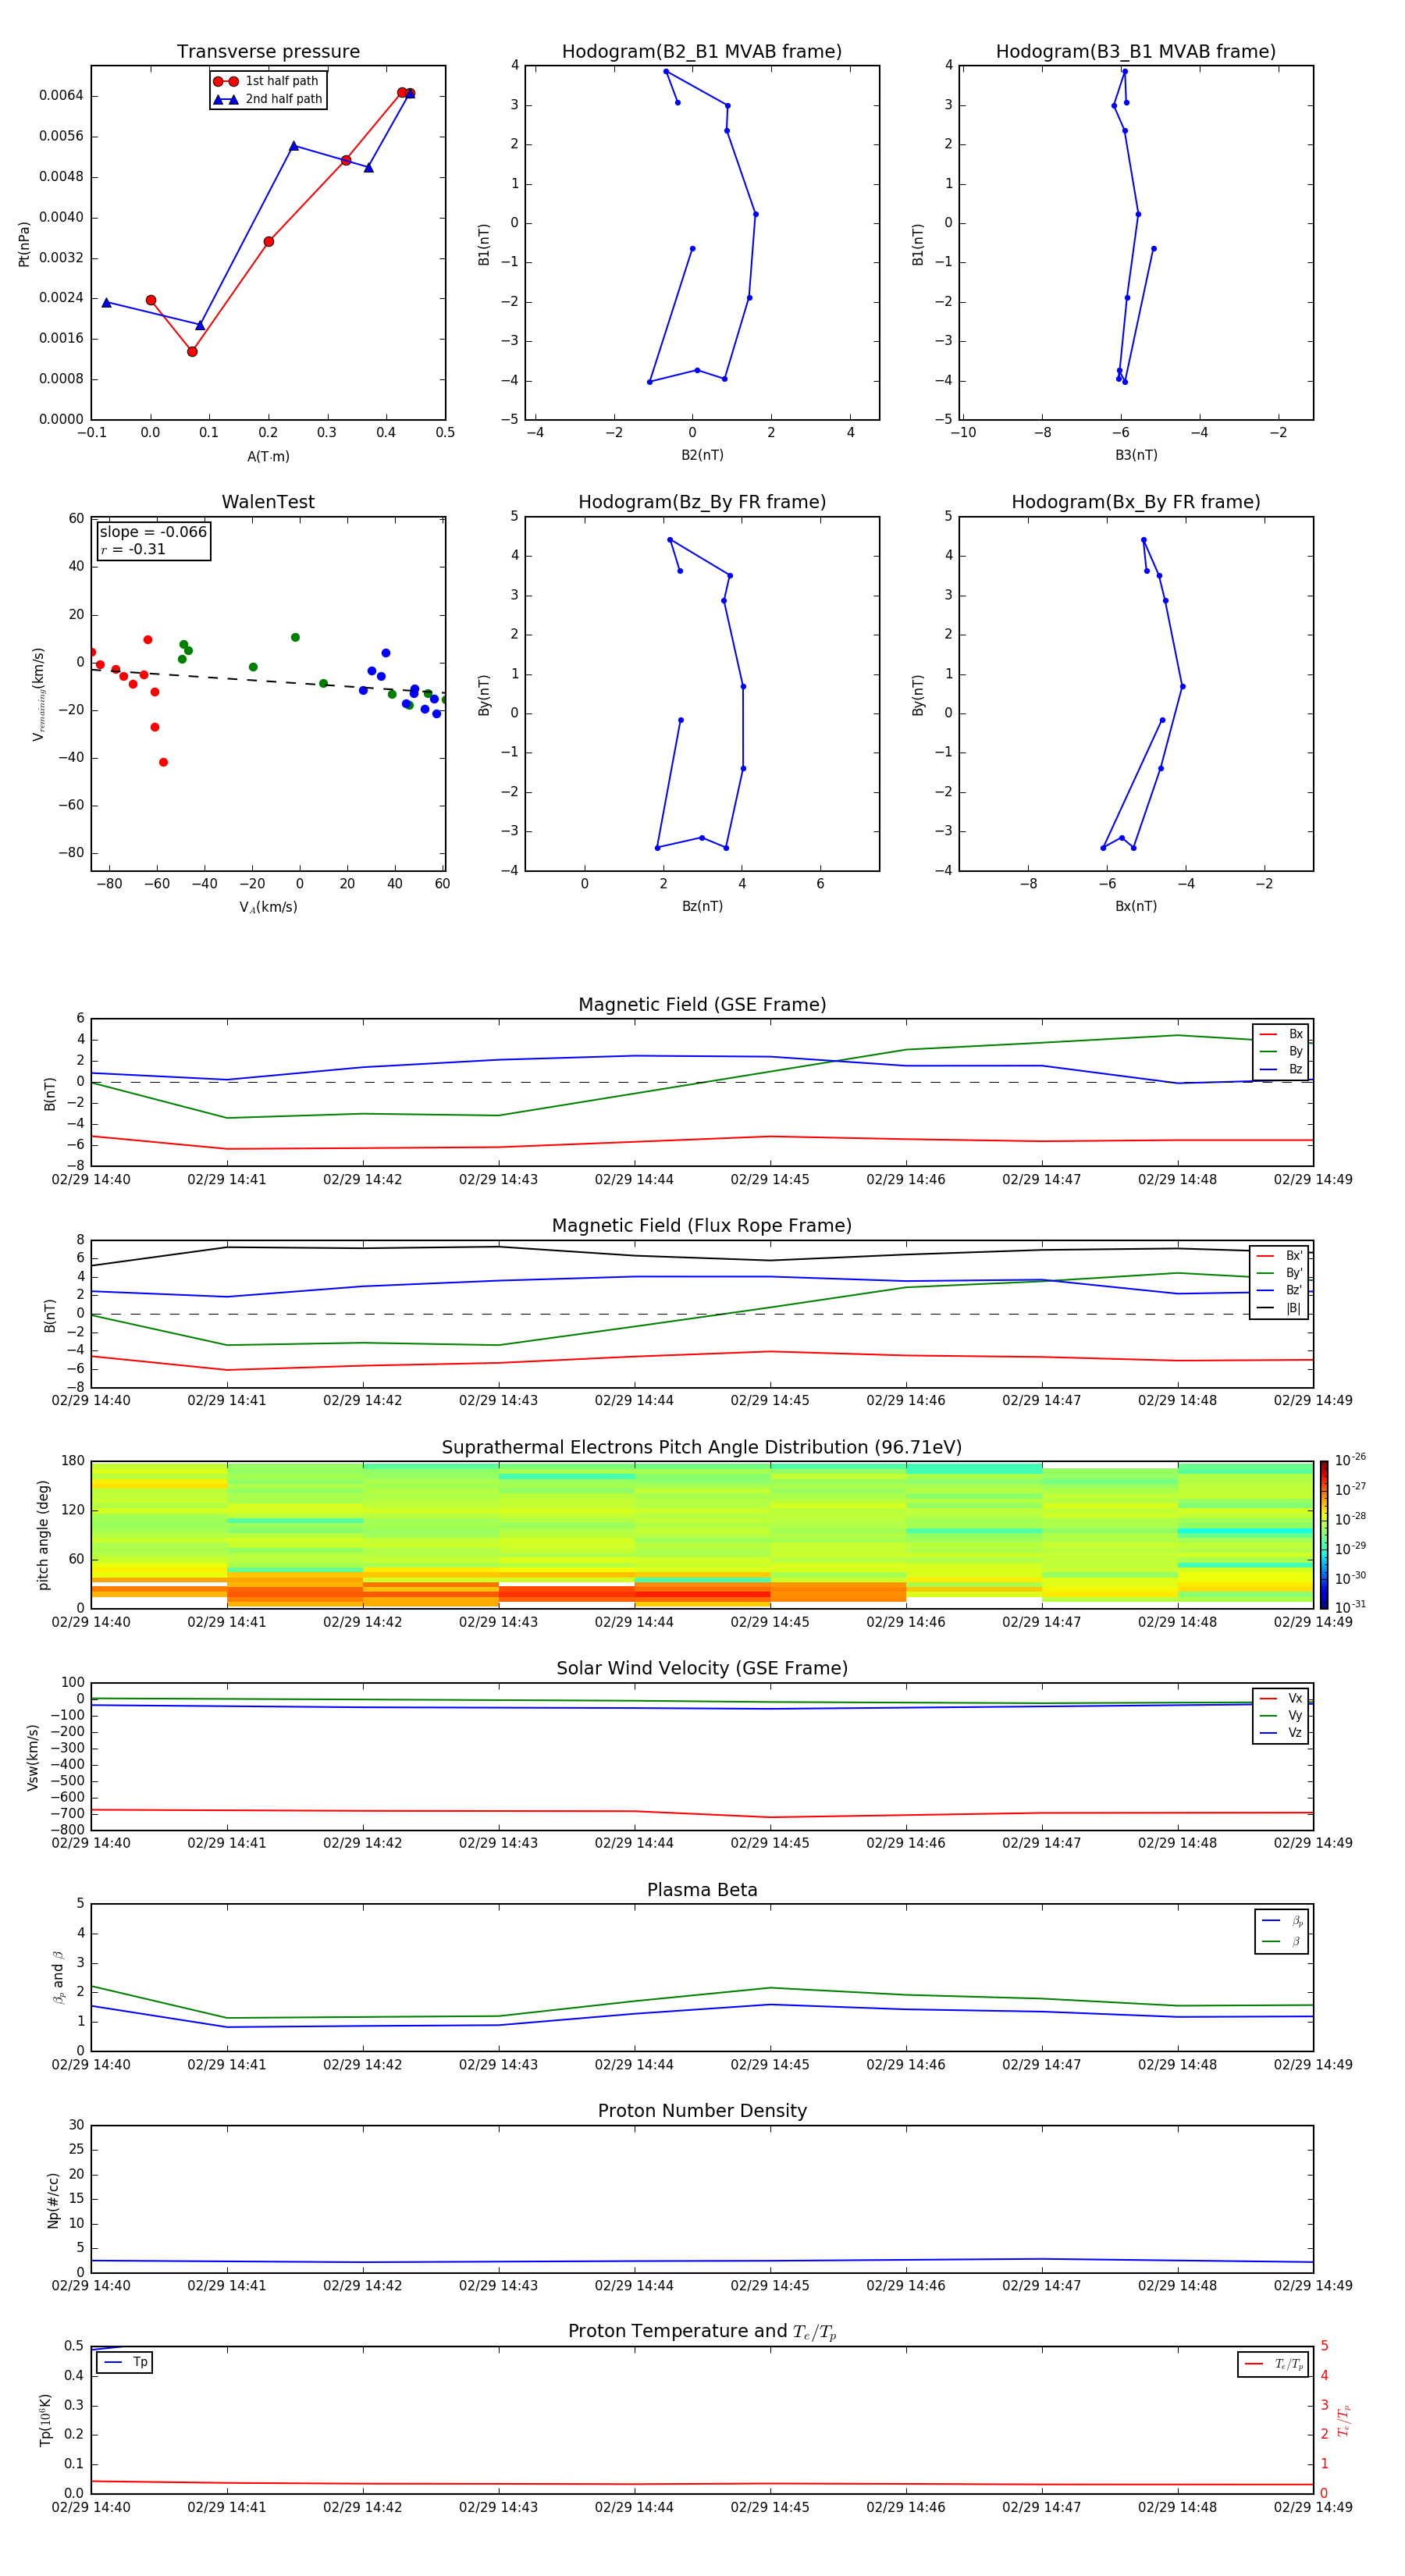Click 'Bz(nT)' axis label in hodogram
The height and width of the screenshot is (2576, 1405).
point(702,906)
